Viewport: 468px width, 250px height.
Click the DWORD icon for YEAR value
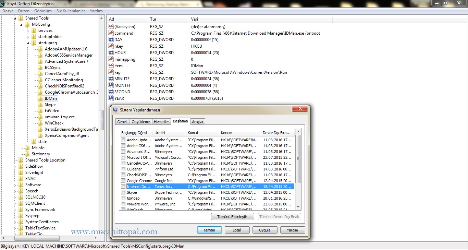click(x=111, y=98)
